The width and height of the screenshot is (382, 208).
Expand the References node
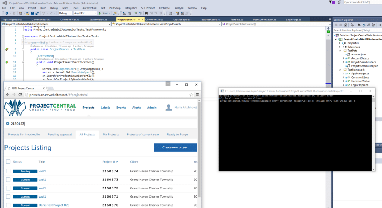click(340, 47)
